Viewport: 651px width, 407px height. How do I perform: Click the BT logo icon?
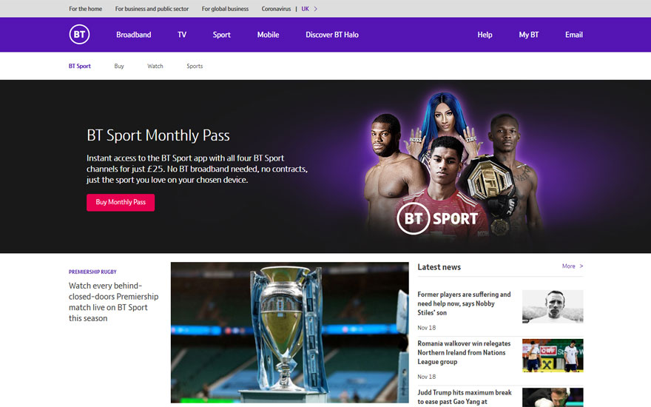tap(79, 35)
